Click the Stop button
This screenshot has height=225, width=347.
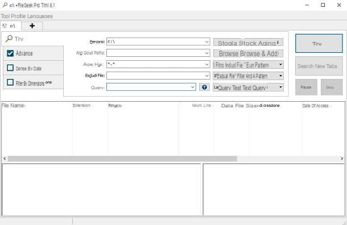pyautogui.click(x=332, y=88)
